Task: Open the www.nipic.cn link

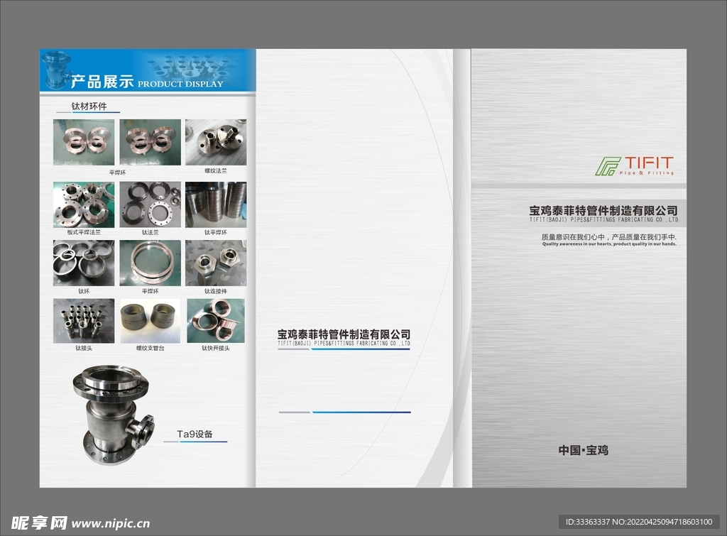Action: [111, 524]
